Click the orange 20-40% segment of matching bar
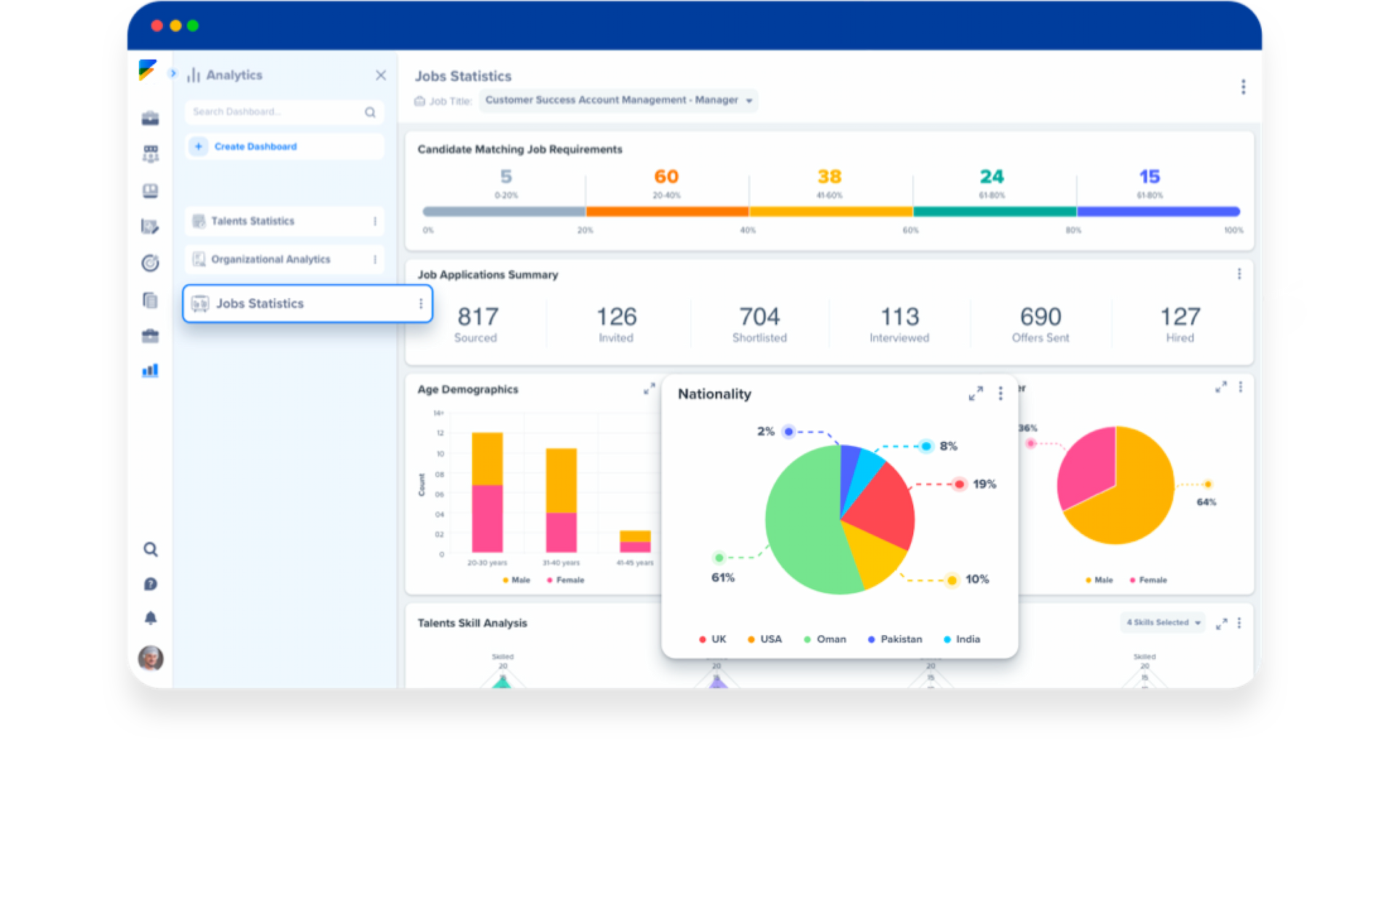 (668, 211)
